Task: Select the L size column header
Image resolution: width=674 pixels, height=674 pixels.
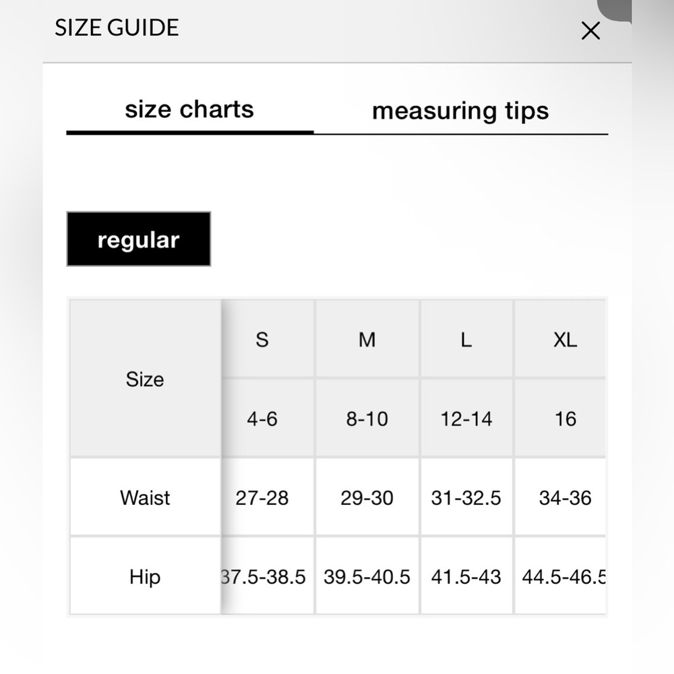Action: [x=466, y=339]
